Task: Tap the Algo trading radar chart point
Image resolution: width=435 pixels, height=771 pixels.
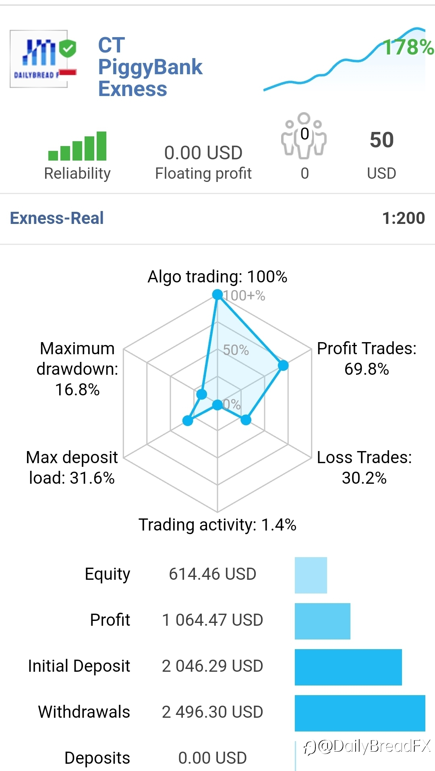Action: tap(217, 295)
